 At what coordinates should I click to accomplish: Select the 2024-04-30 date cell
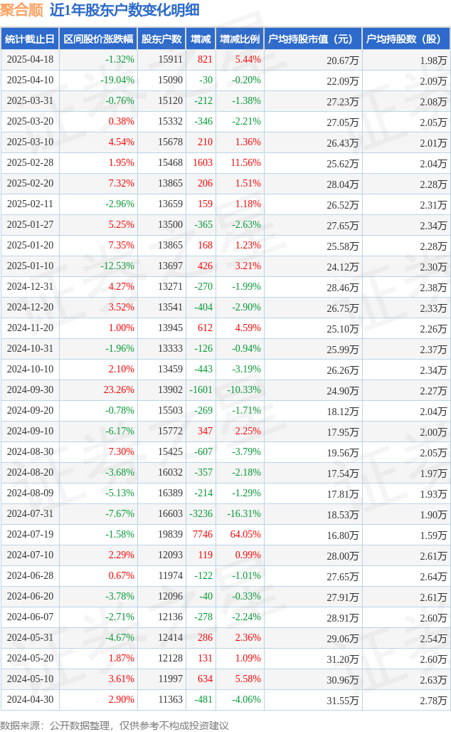point(30,700)
